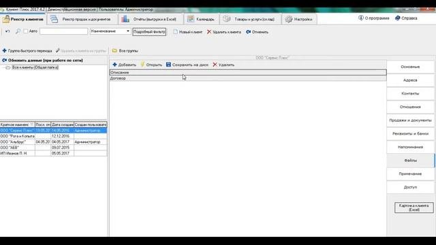Open the Напоминания section

coord(410,147)
